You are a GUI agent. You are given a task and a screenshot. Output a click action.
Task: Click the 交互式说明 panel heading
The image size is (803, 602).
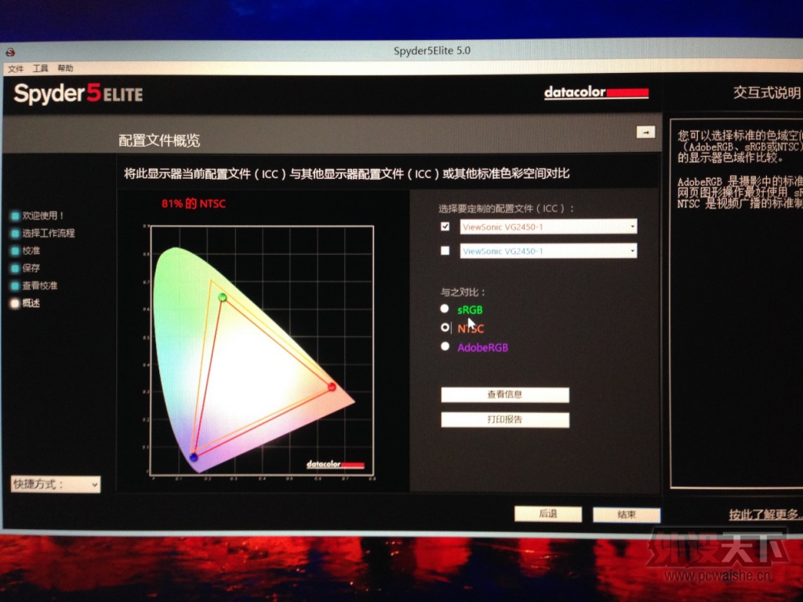click(x=767, y=92)
